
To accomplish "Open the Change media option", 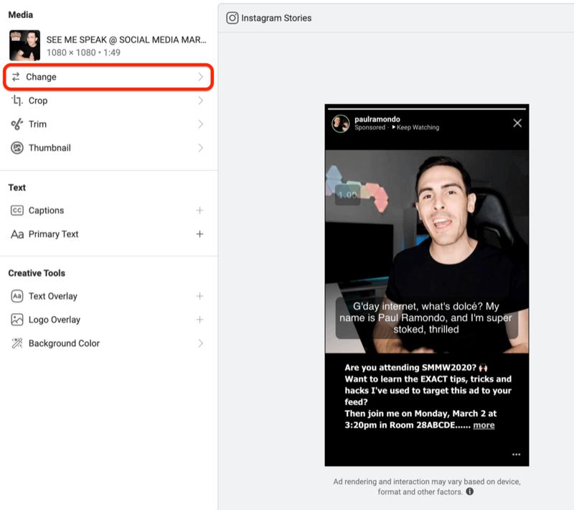I will tap(42, 77).
